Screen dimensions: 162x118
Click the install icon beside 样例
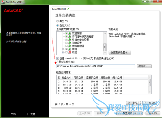[70, 49]
